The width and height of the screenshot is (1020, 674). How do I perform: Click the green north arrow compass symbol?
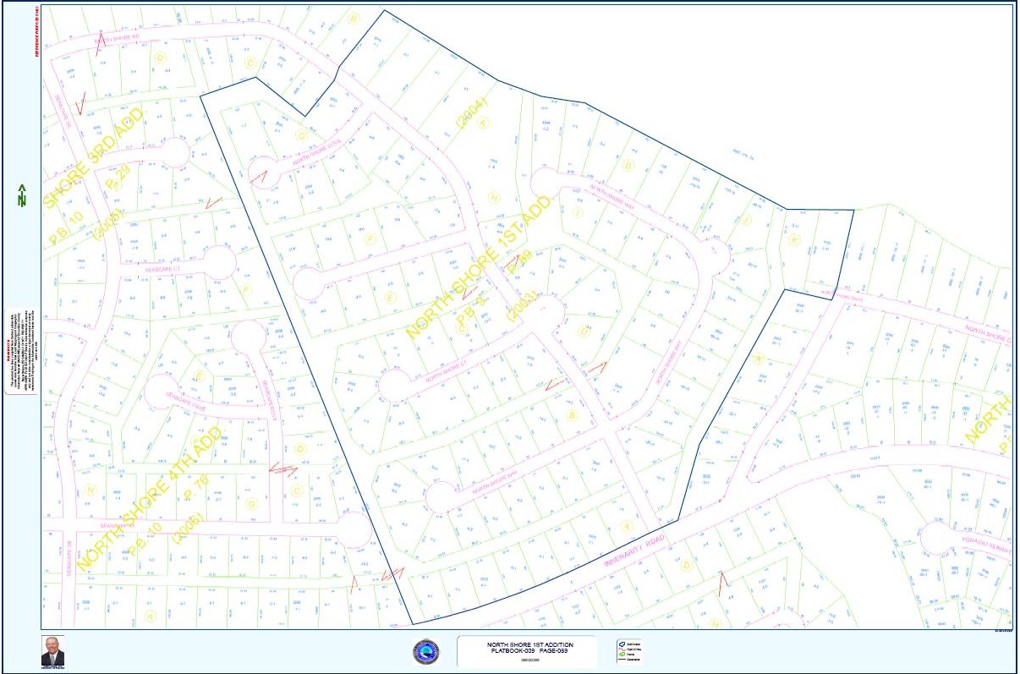point(20,197)
